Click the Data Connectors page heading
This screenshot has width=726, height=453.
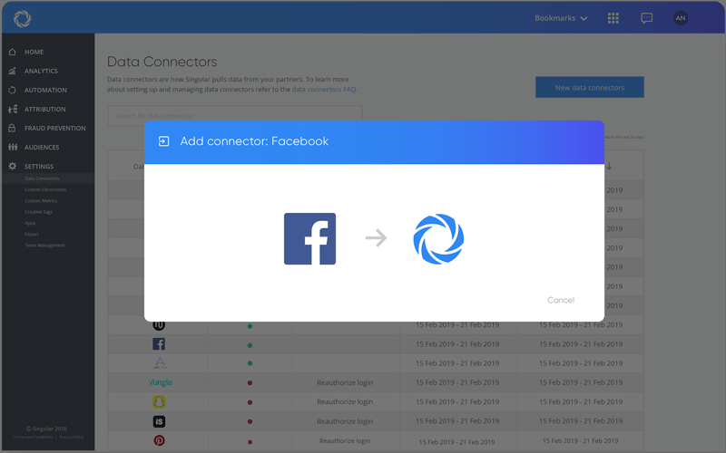[x=162, y=62]
